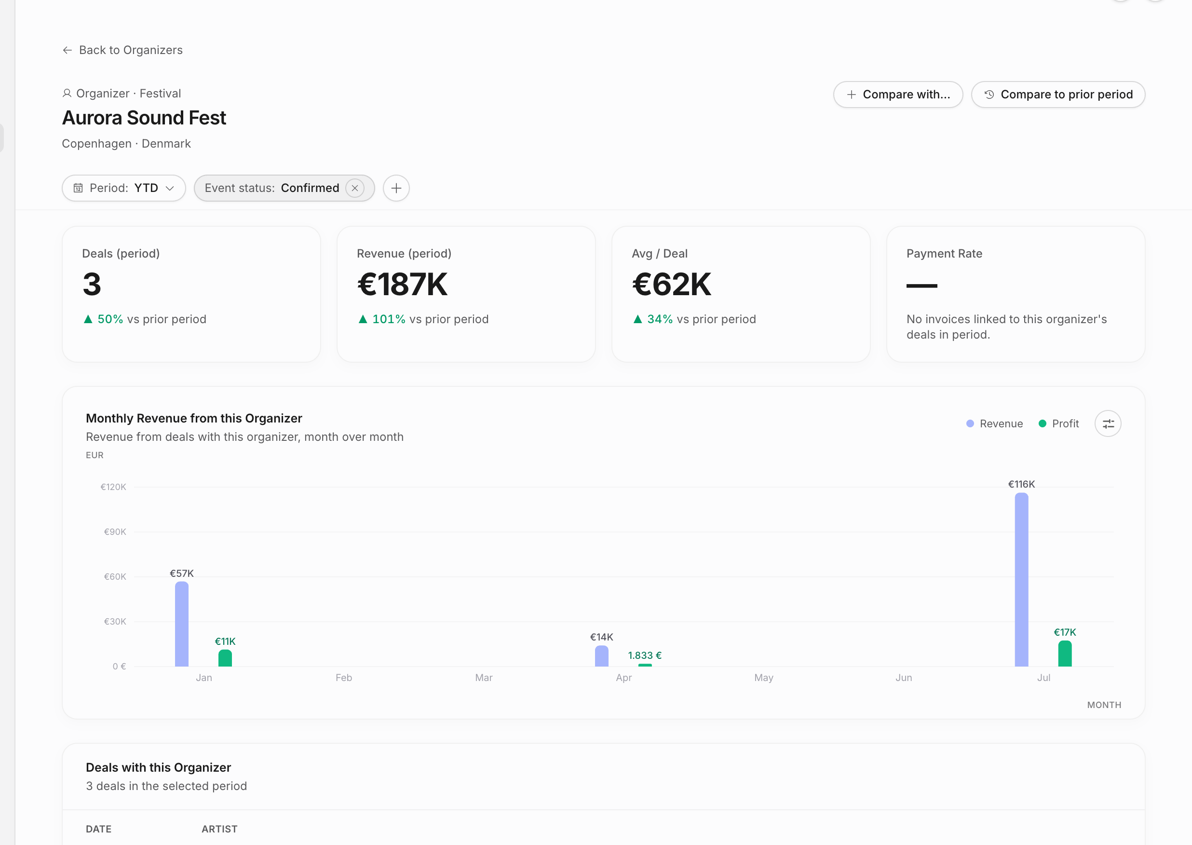1192x845 pixels.
Task: Click the back arrow icon
Action: [x=67, y=50]
